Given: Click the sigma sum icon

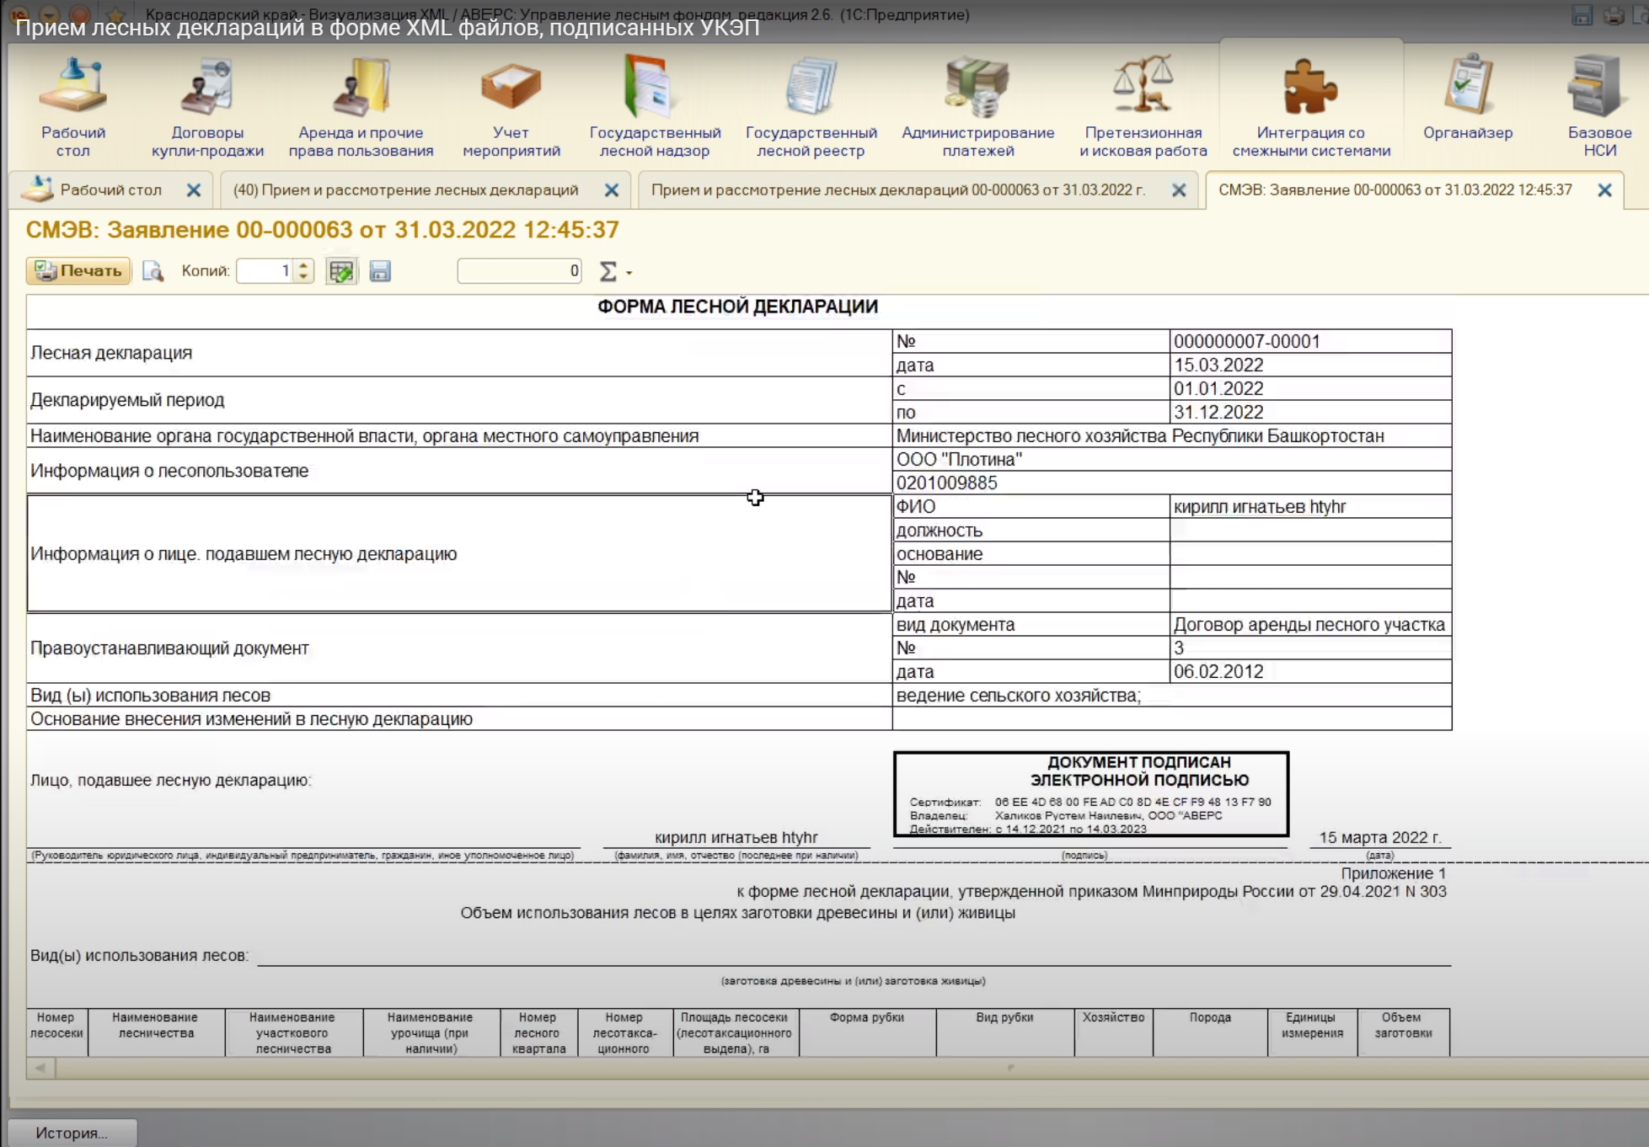Looking at the screenshot, I should [608, 271].
